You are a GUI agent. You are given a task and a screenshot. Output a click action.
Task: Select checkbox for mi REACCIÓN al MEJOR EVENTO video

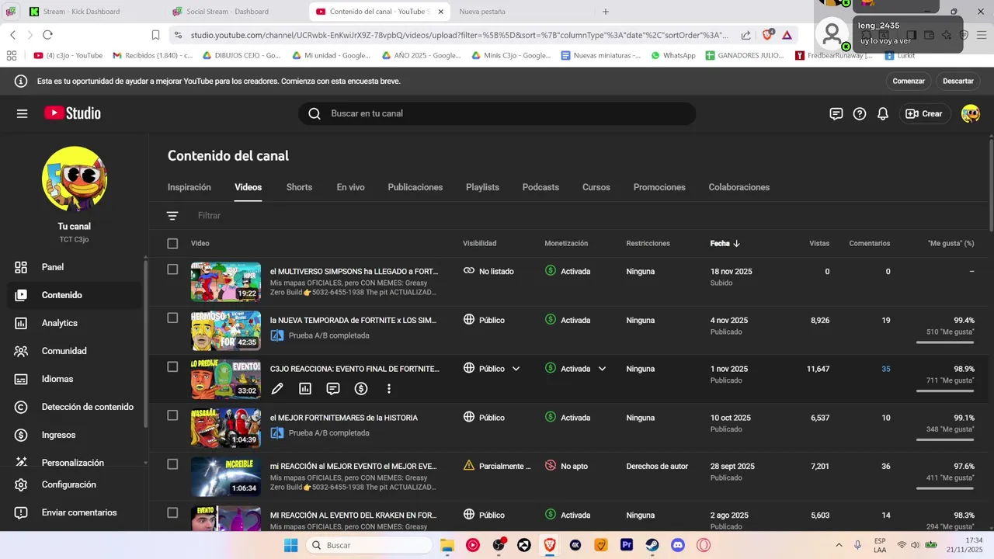tap(172, 464)
